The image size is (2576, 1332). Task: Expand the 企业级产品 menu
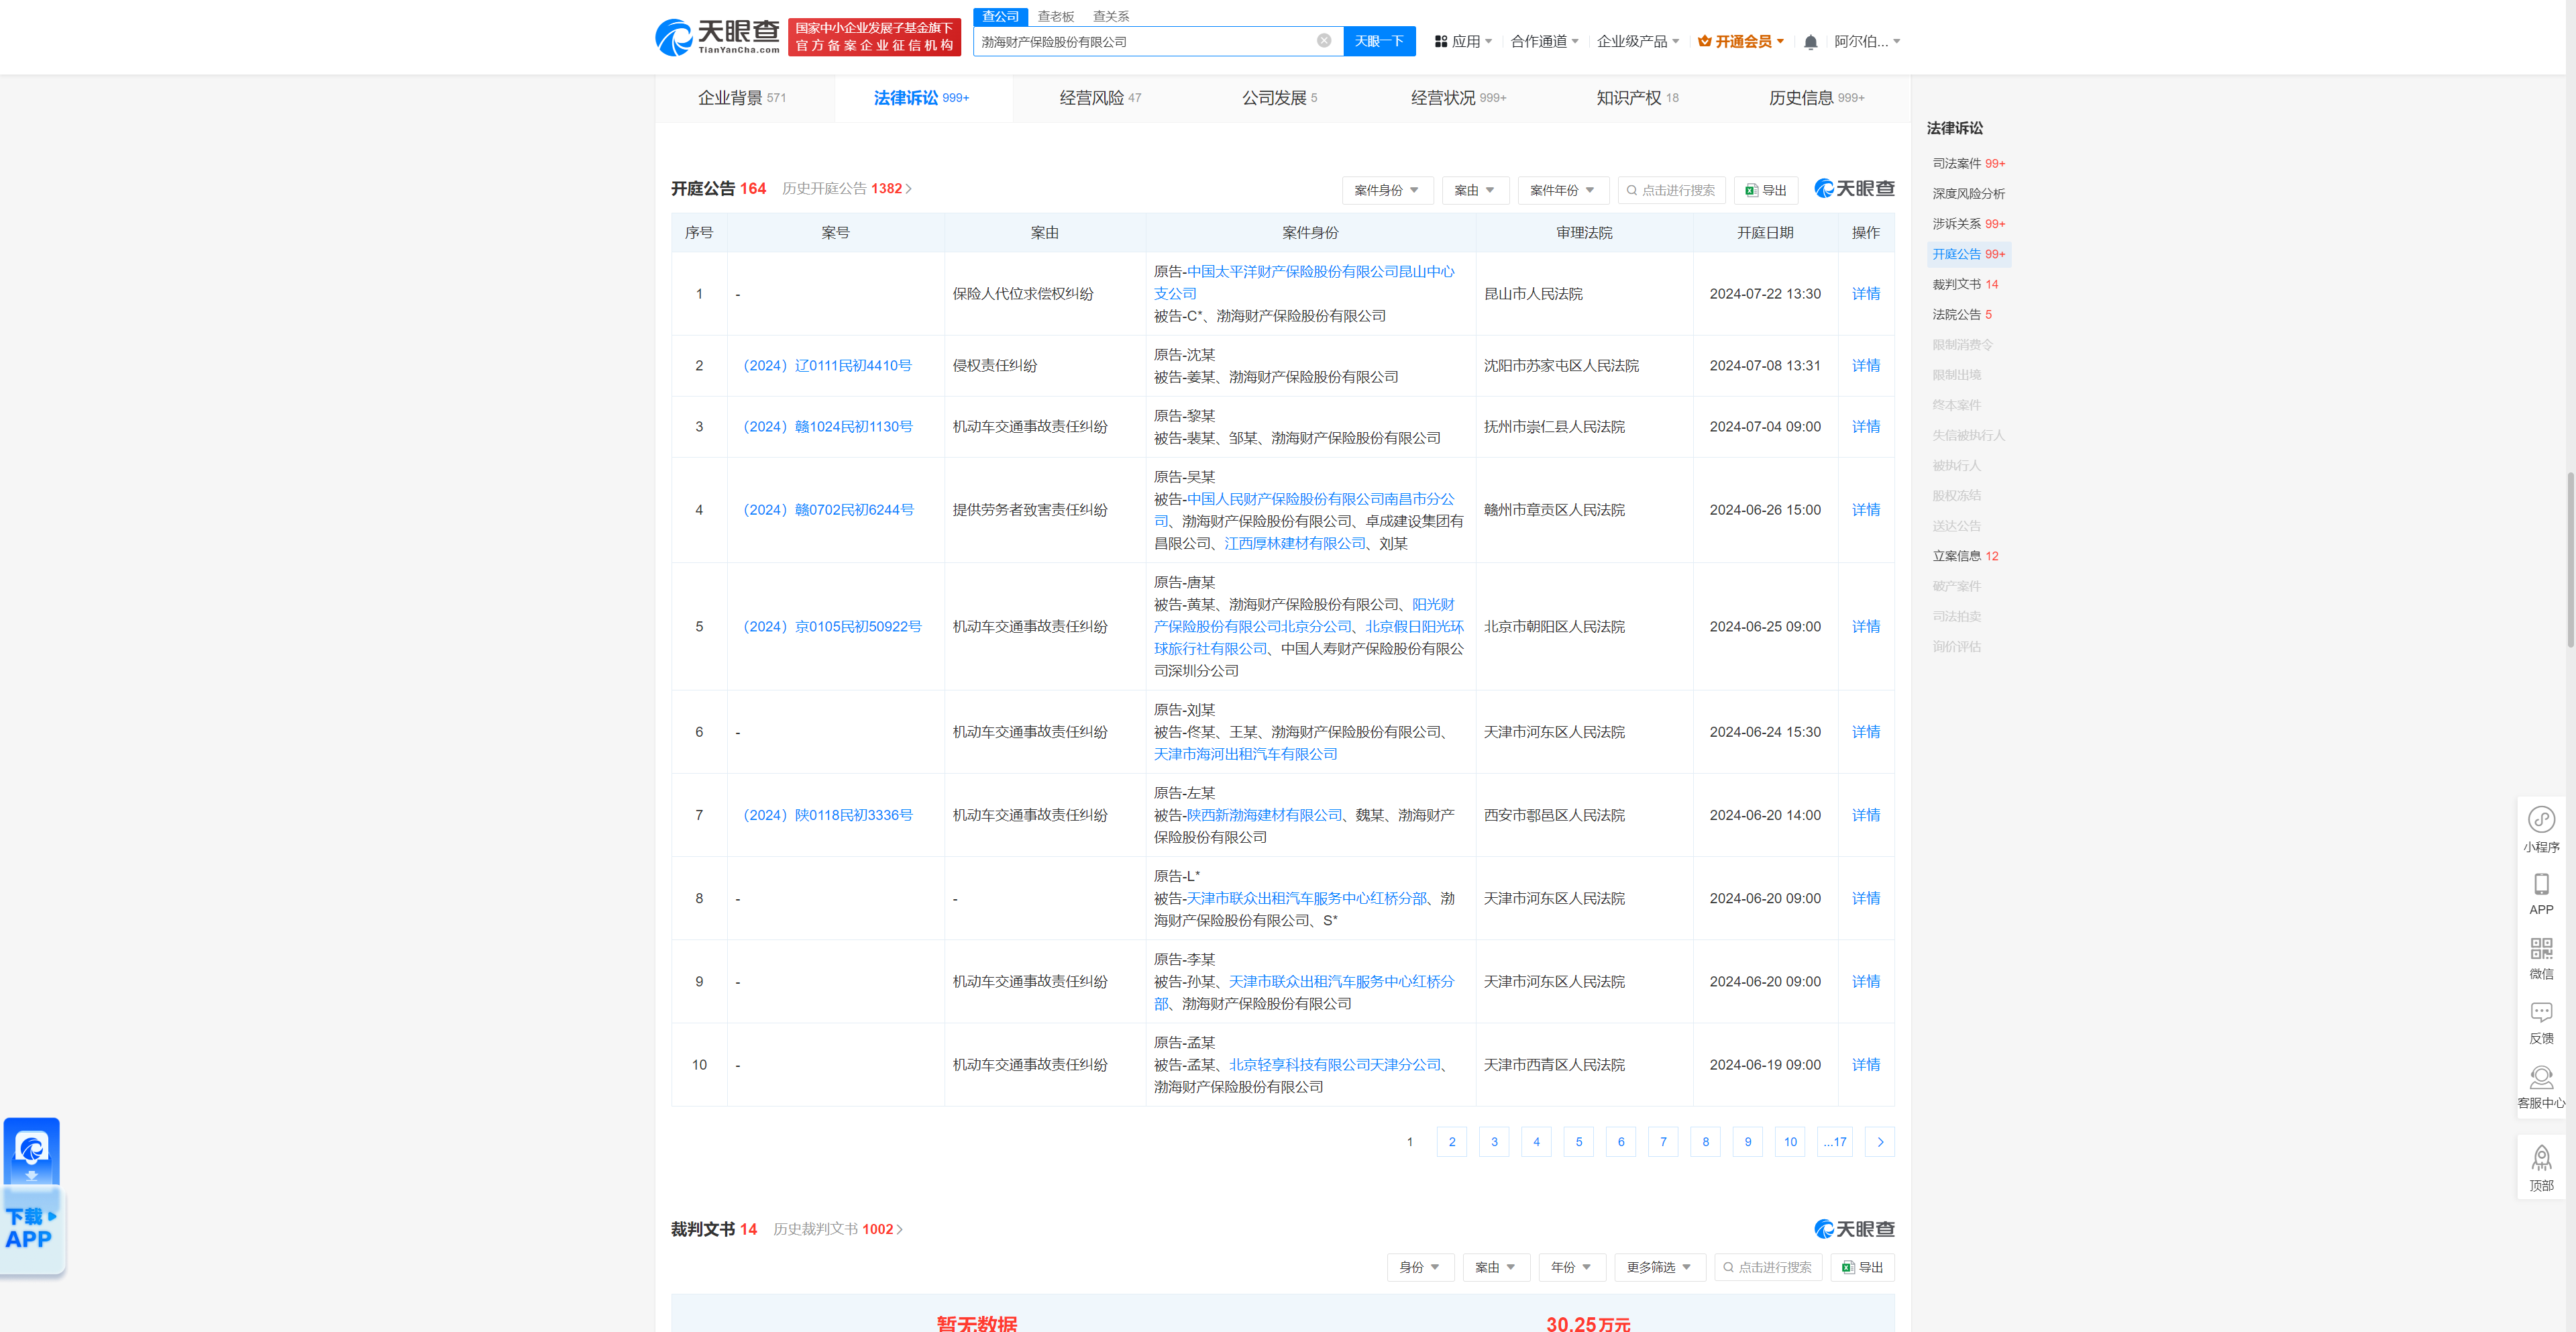(x=1638, y=42)
